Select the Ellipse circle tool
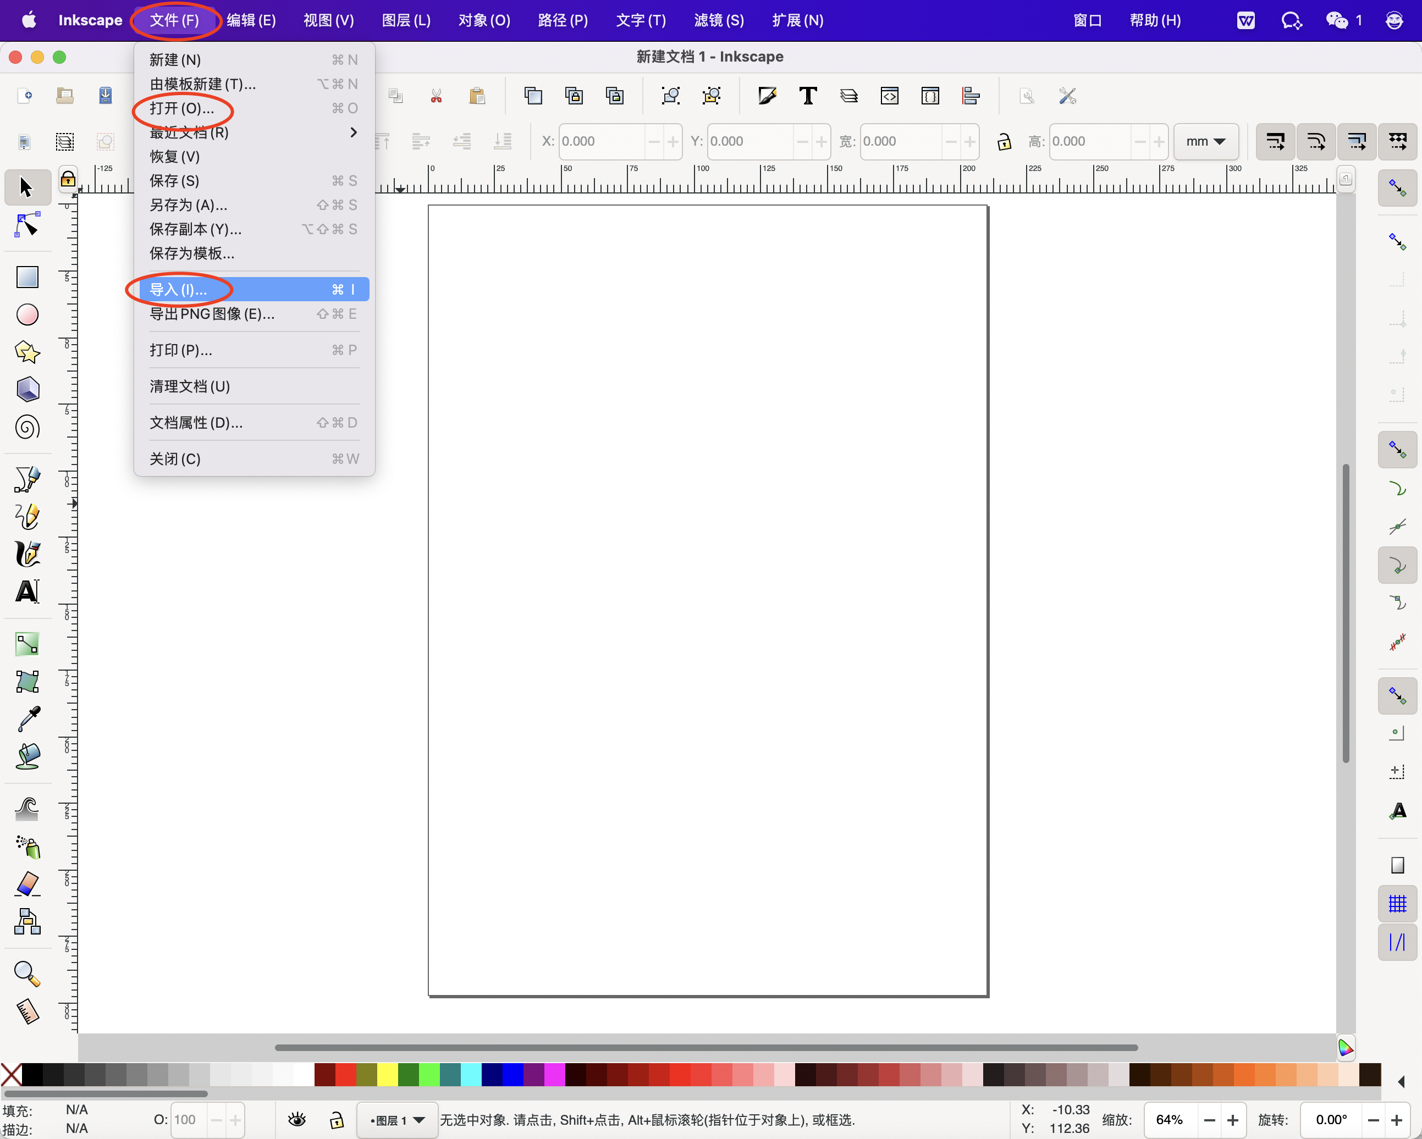This screenshot has height=1139, width=1422. click(27, 314)
